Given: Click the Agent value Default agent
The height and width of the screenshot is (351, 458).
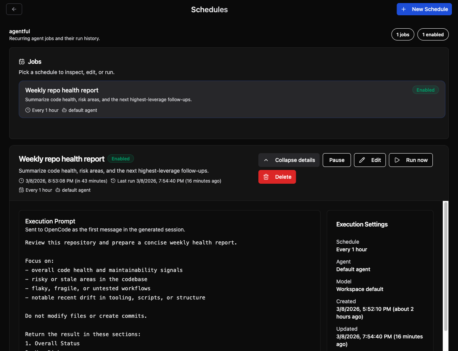Looking at the screenshot, I should click(x=353, y=269).
